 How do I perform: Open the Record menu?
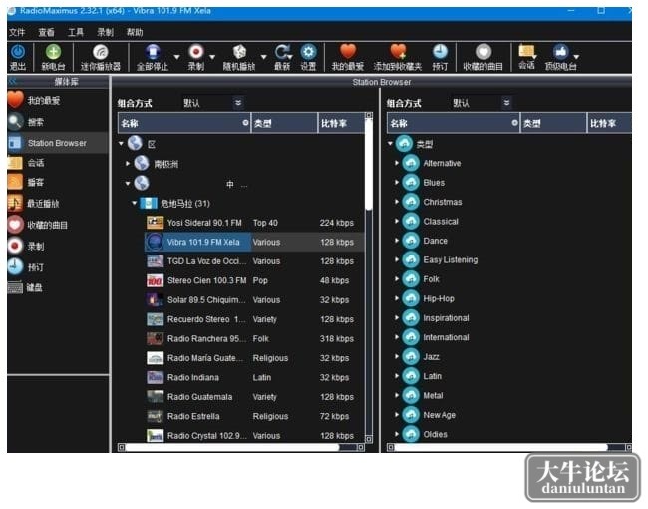point(105,32)
